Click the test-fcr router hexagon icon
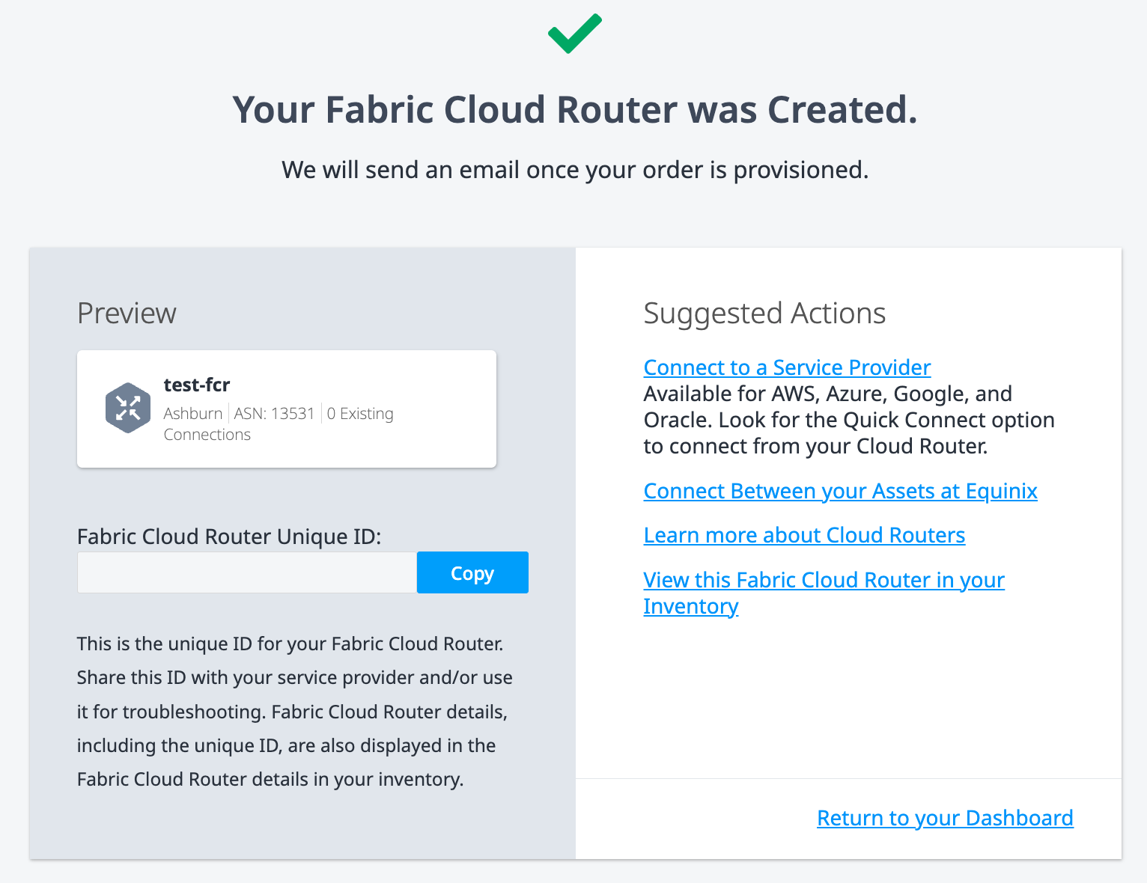The height and width of the screenshot is (883, 1147). tap(128, 408)
